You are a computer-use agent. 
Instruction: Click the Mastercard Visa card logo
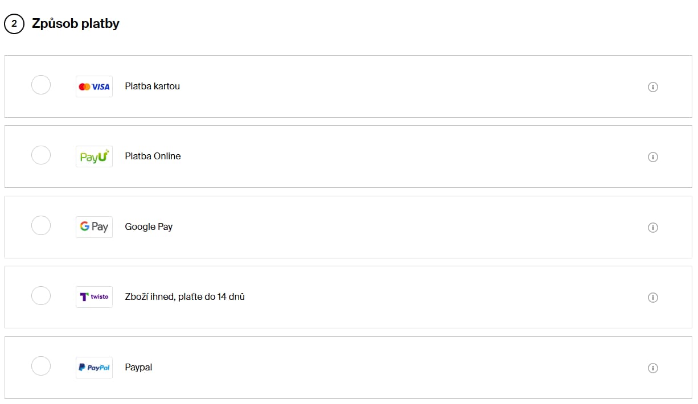(x=94, y=86)
